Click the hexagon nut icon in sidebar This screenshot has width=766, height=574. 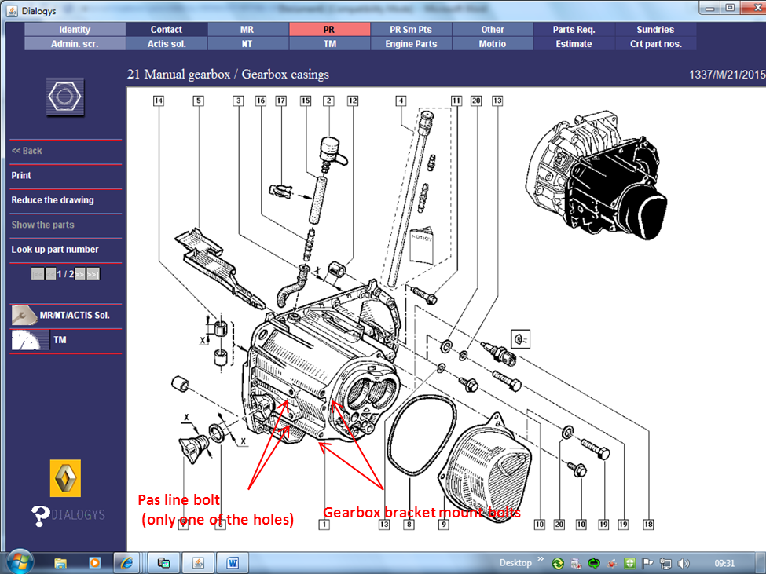(x=65, y=97)
